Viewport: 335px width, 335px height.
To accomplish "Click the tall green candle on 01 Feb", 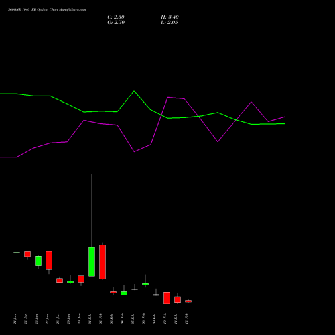I will [92, 262].
